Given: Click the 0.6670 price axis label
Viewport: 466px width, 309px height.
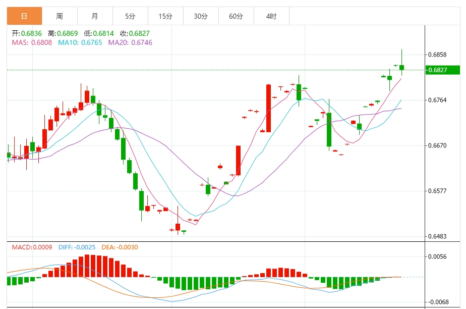Looking at the screenshot, I should point(437,145).
